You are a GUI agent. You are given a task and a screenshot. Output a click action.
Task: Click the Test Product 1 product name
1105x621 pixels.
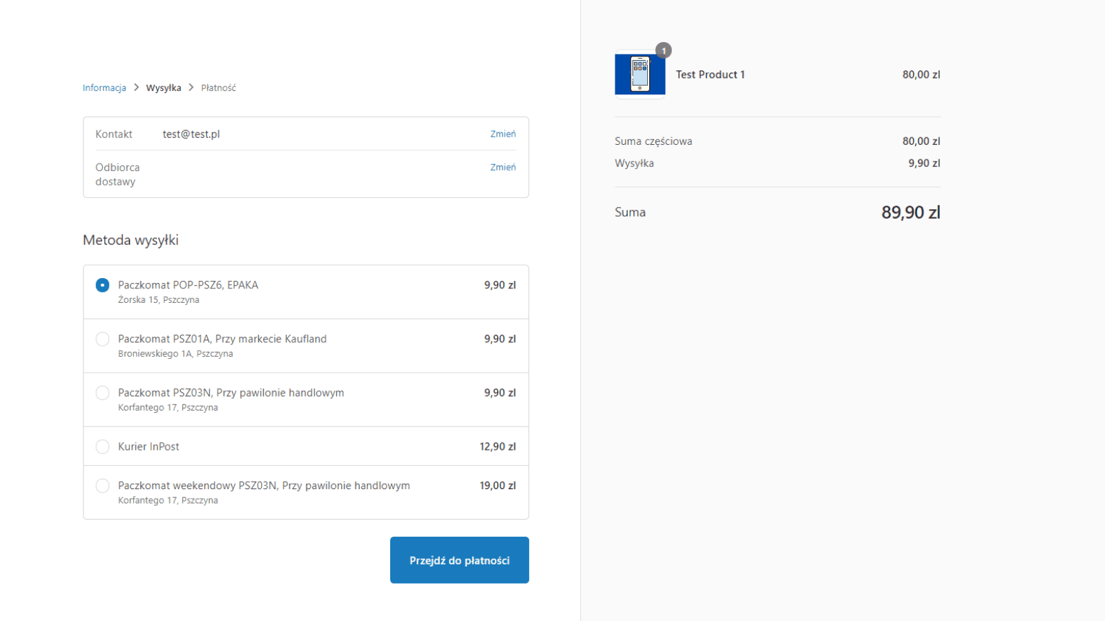[710, 75]
